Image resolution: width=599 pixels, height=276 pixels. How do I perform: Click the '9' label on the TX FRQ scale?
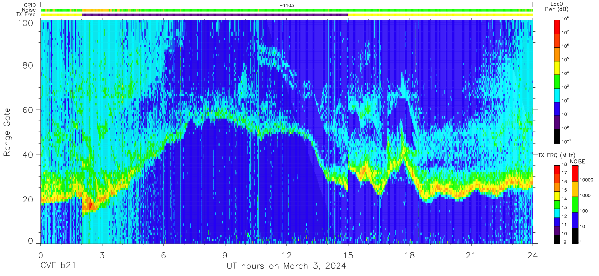(x=564, y=242)
